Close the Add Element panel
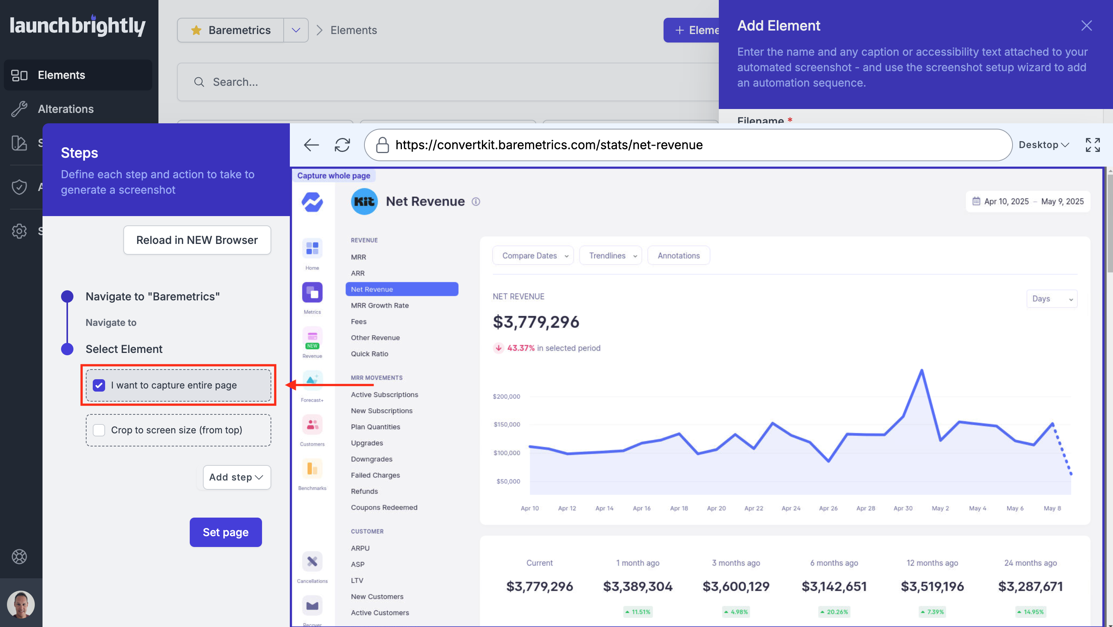Screen dimensions: 1113x627 click(1086, 26)
